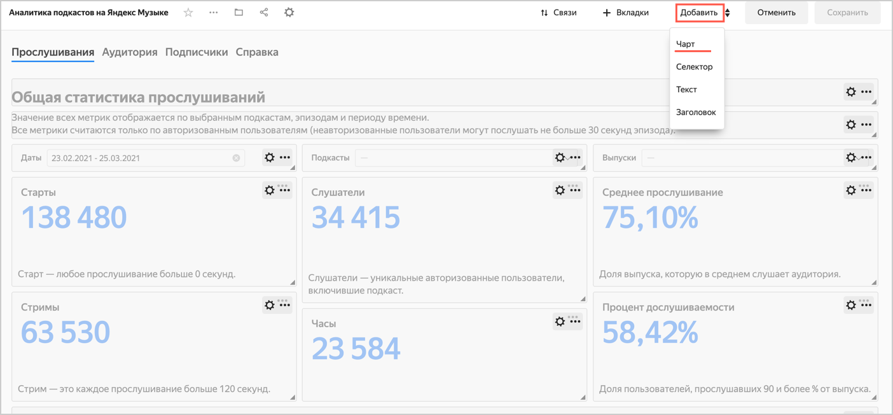893x415 pixels.
Task: Click the Связи button
Action: [x=558, y=13]
